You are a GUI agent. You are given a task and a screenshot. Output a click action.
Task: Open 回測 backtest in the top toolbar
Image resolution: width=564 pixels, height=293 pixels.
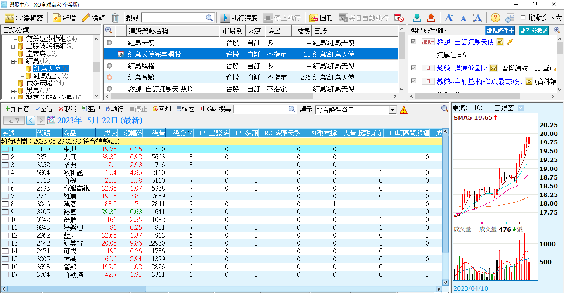coord(321,18)
